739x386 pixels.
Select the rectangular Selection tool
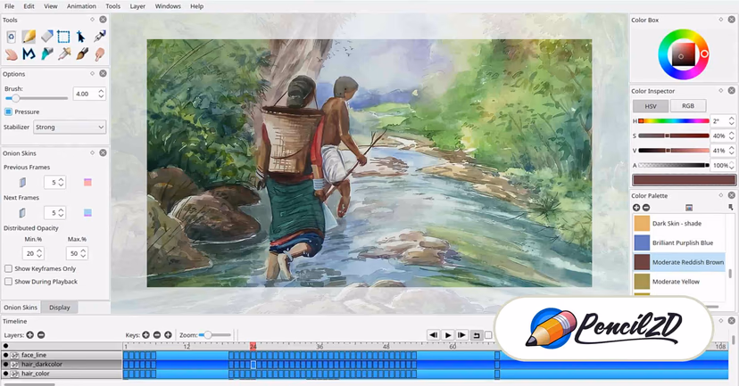[63, 37]
